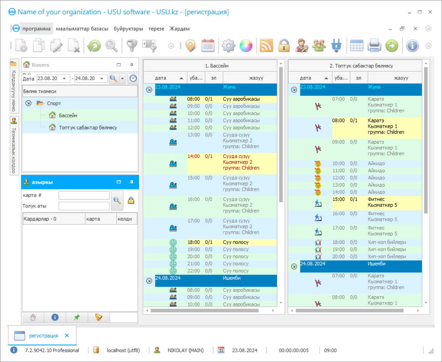Click the hand icon under the cards list
The image size is (442, 362).
(33, 317)
